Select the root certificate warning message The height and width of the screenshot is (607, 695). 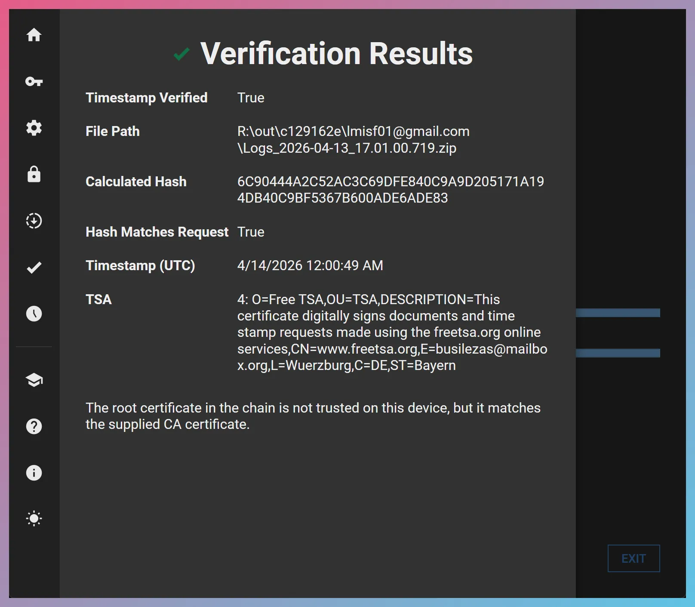313,416
